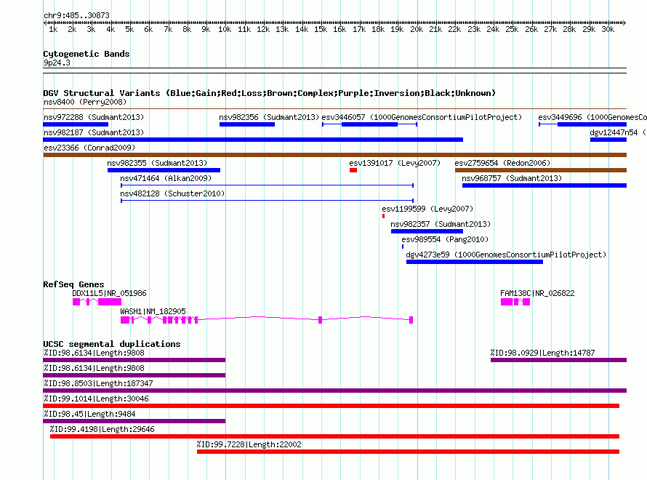The width and height of the screenshot is (647, 480).
Task: Click the 15k mark on the ruler
Action: (321, 29)
